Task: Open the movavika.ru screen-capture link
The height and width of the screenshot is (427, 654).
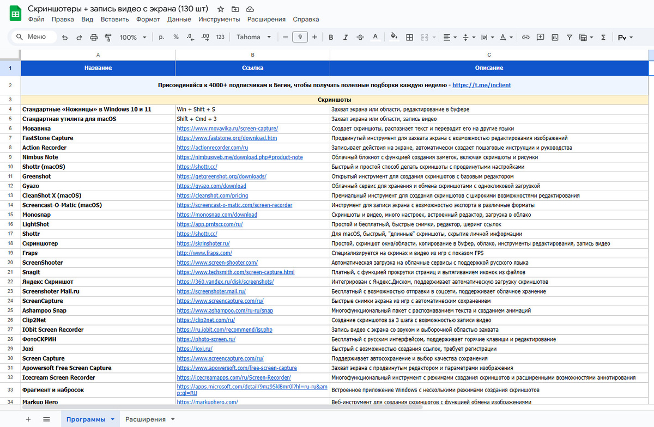Action: click(x=227, y=129)
